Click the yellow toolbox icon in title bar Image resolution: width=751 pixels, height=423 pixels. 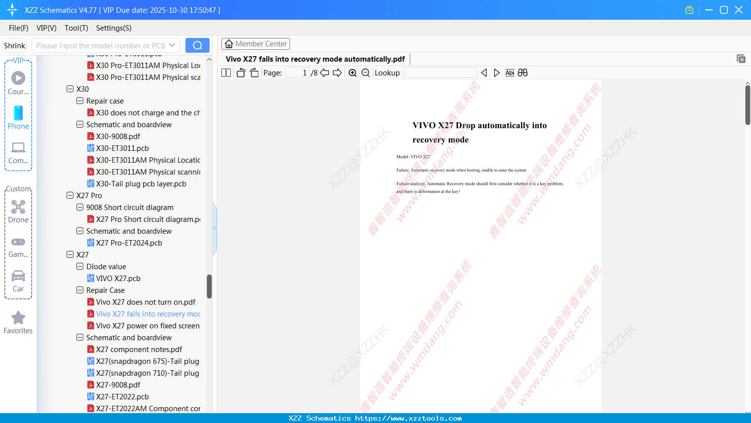(689, 10)
